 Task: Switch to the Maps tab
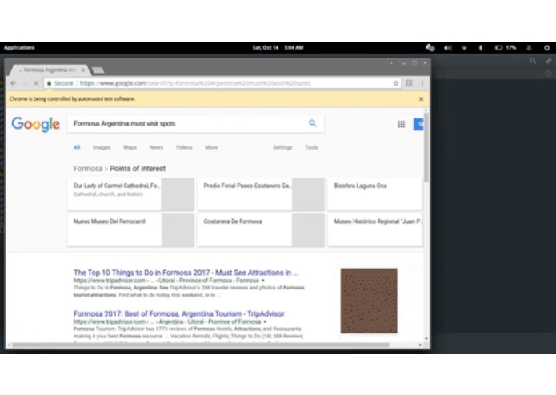coord(130,147)
